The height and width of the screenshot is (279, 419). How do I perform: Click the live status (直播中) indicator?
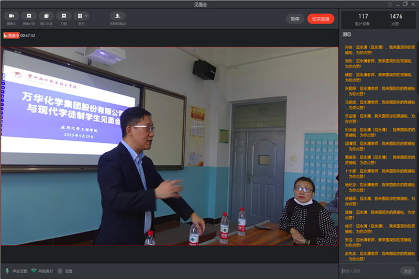click(11, 36)
